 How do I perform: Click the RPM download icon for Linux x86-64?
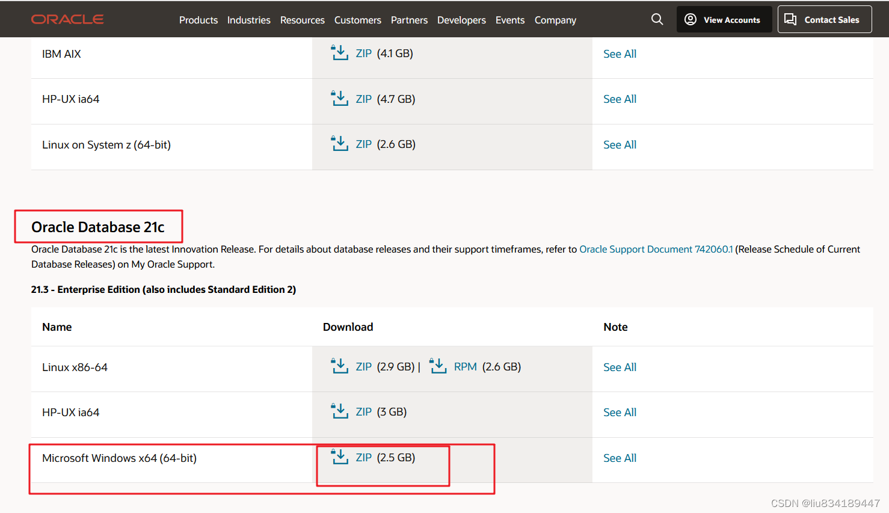438,366
